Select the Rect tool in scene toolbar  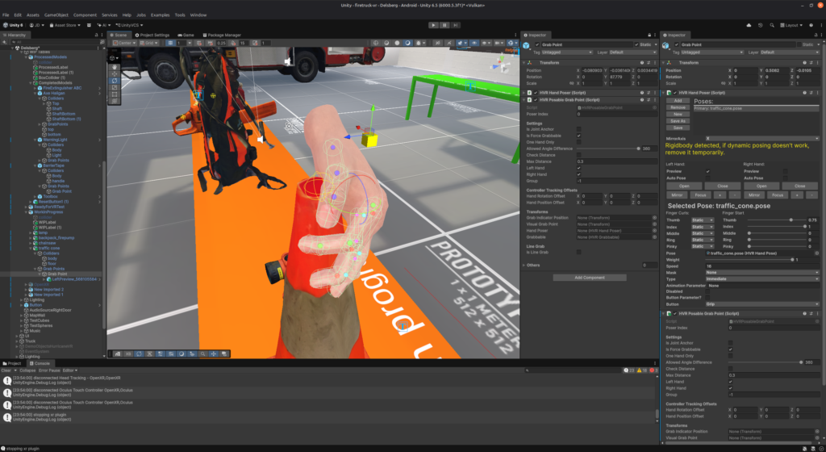pyautogui.click(x=115, y=94)
